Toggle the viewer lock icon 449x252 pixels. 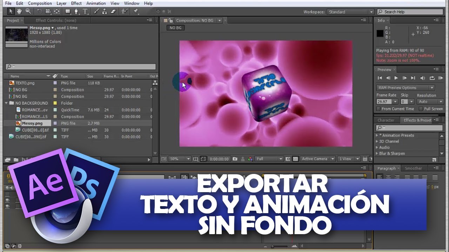[171, 21]
